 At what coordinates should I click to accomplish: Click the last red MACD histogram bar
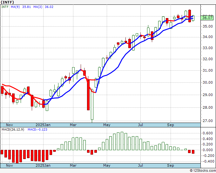[x=193, y=152]
